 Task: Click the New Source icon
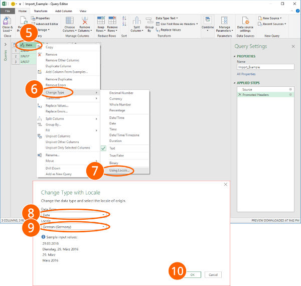point(260,18)
